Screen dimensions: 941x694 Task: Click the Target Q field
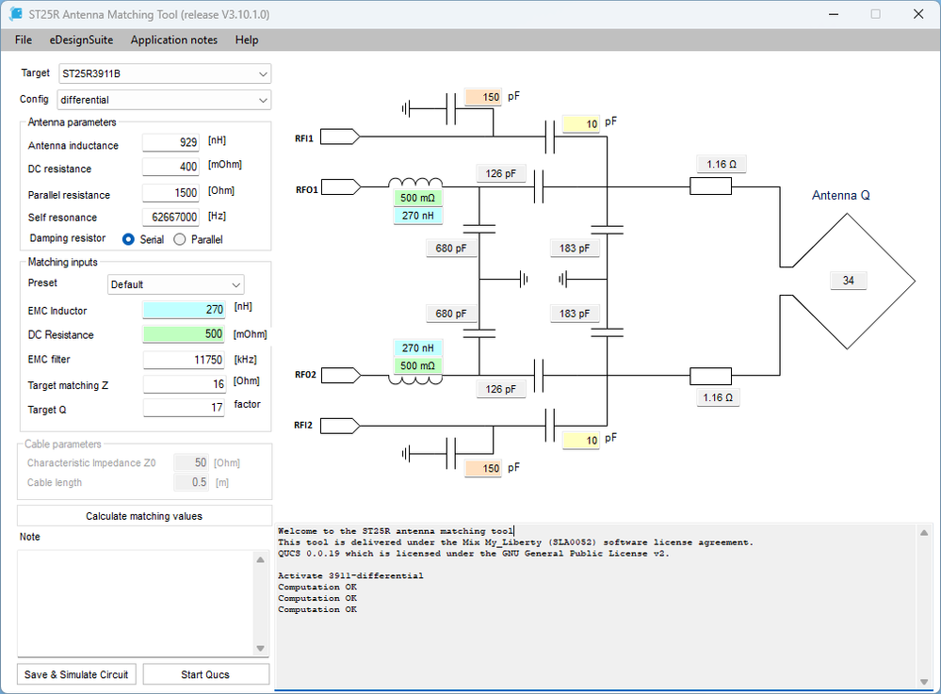click(184, 408)
